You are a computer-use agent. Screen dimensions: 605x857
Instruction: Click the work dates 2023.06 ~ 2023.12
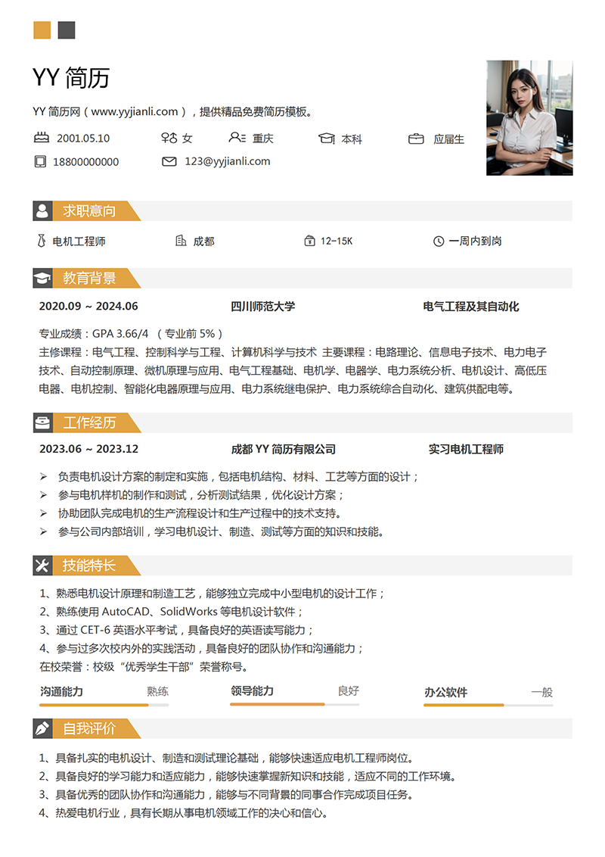pos(89,449)
